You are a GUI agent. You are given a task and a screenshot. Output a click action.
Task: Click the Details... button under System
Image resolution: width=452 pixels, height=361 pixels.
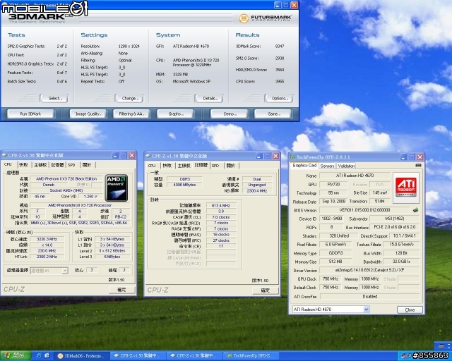(x=209, y=99)
